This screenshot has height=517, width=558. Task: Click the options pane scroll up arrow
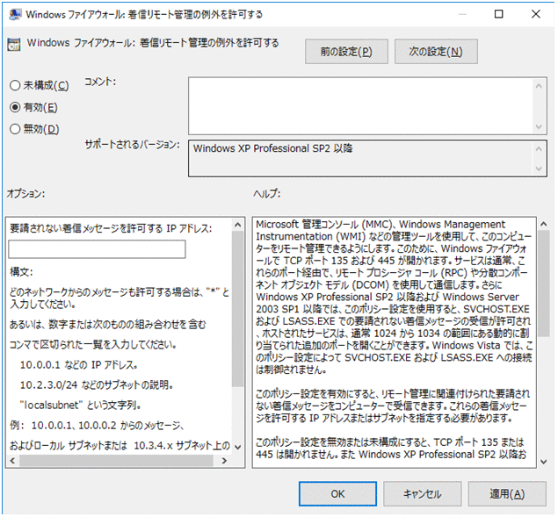coord(238,225)
